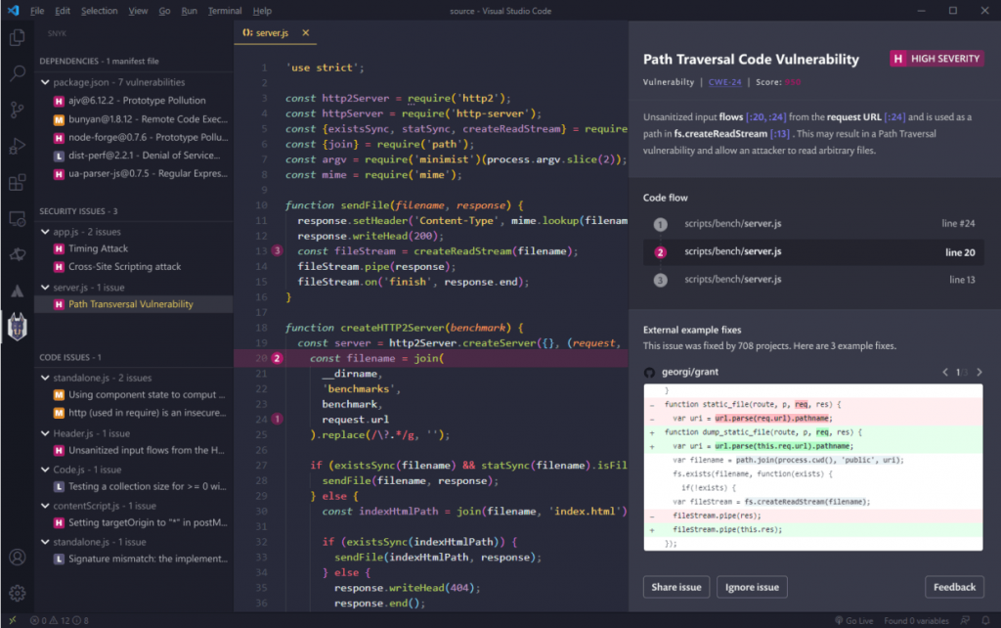Collapse package.json vulnerabilities tree
The width and height of the screenshot is (1001, 628).
coord(45,82)
